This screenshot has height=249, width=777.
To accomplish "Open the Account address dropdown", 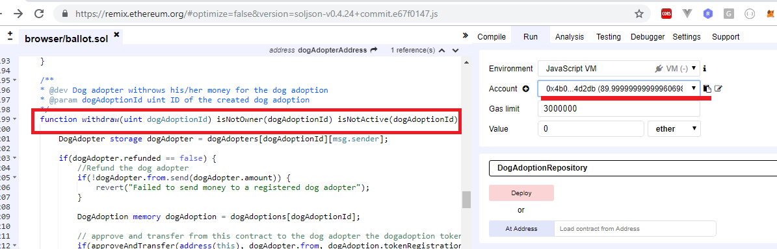I will (x=619, y=88).
